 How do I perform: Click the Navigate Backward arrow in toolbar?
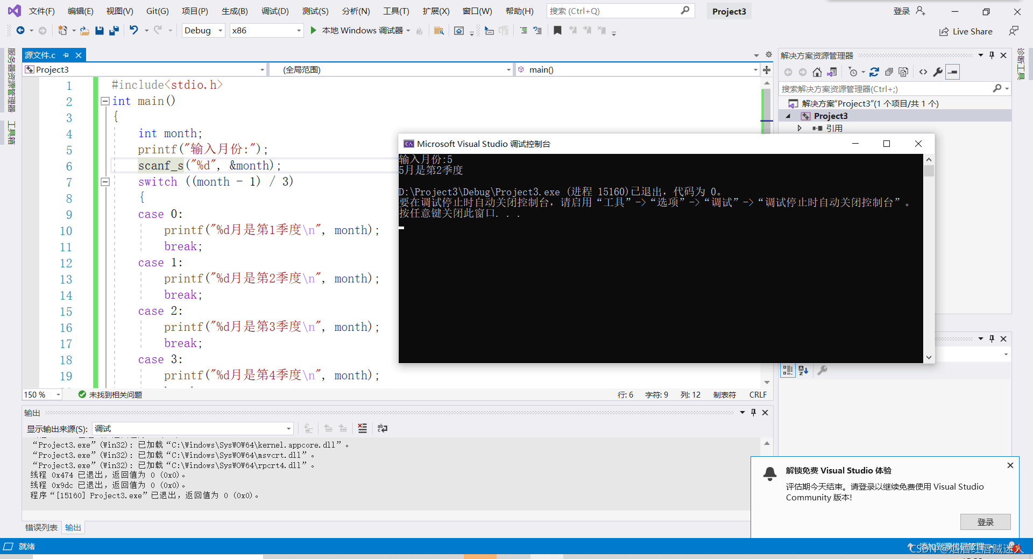click(20, 31)
